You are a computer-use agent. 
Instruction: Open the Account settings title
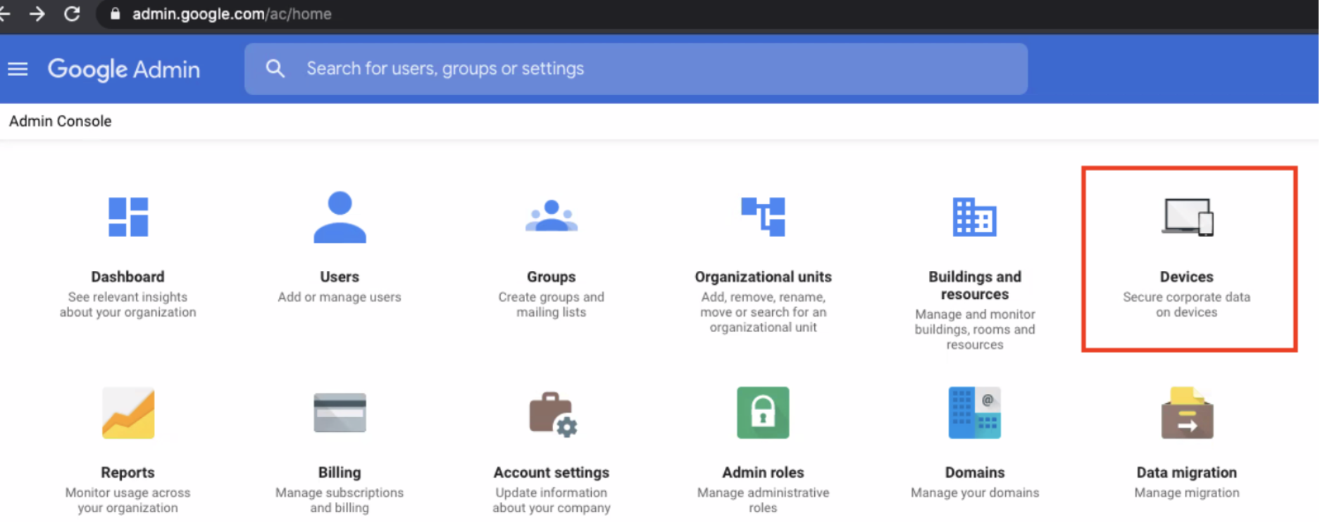click(552, 472)
